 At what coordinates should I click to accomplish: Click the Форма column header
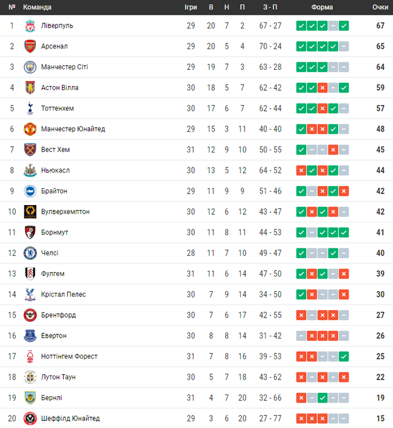click(322, 7)
